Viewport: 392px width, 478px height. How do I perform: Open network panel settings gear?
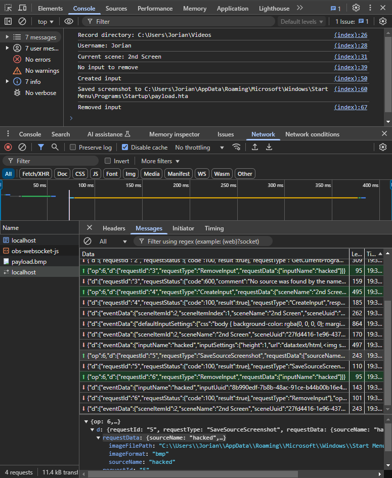(383, 147)
